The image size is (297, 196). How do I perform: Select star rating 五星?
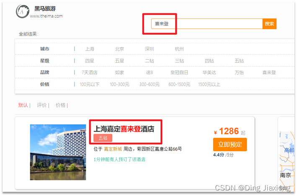click(119, 61)
